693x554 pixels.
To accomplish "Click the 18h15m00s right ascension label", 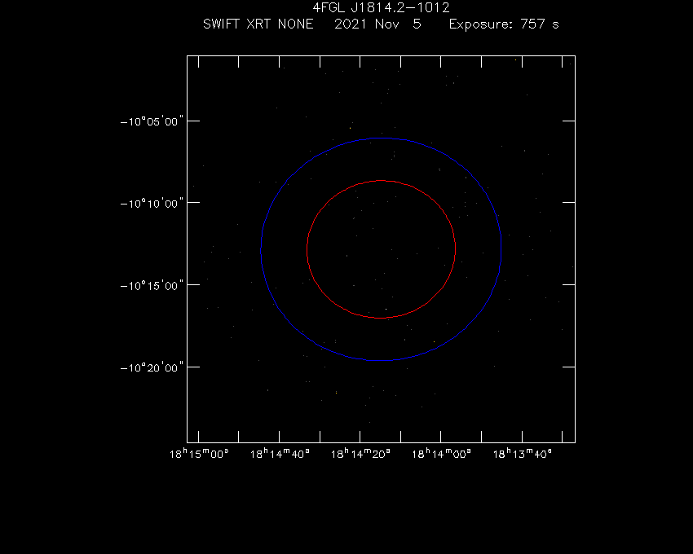I will tap(199, 454).
